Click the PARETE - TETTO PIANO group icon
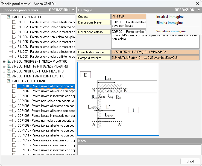Image resolution: width=202 pixels, height=166 pixels. click(x=9, y=81)
